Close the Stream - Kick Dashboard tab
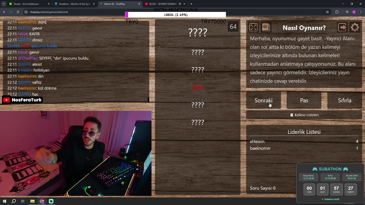Viewport: 365px width, 205px height. 48,4
